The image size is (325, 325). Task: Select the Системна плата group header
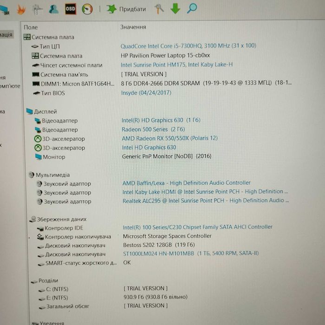click(49, 37)
